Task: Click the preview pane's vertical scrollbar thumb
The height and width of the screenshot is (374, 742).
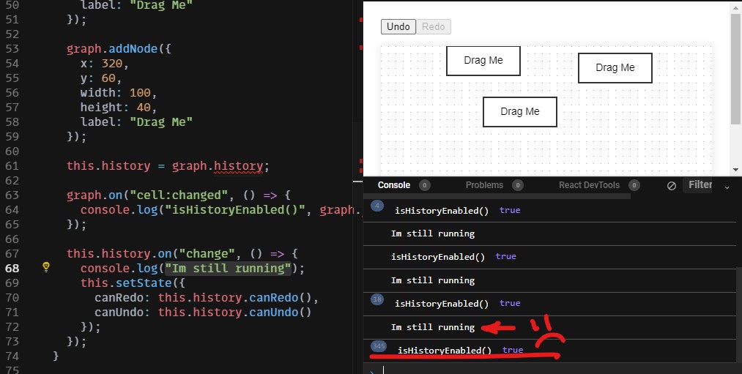Action: pos(735,69)
